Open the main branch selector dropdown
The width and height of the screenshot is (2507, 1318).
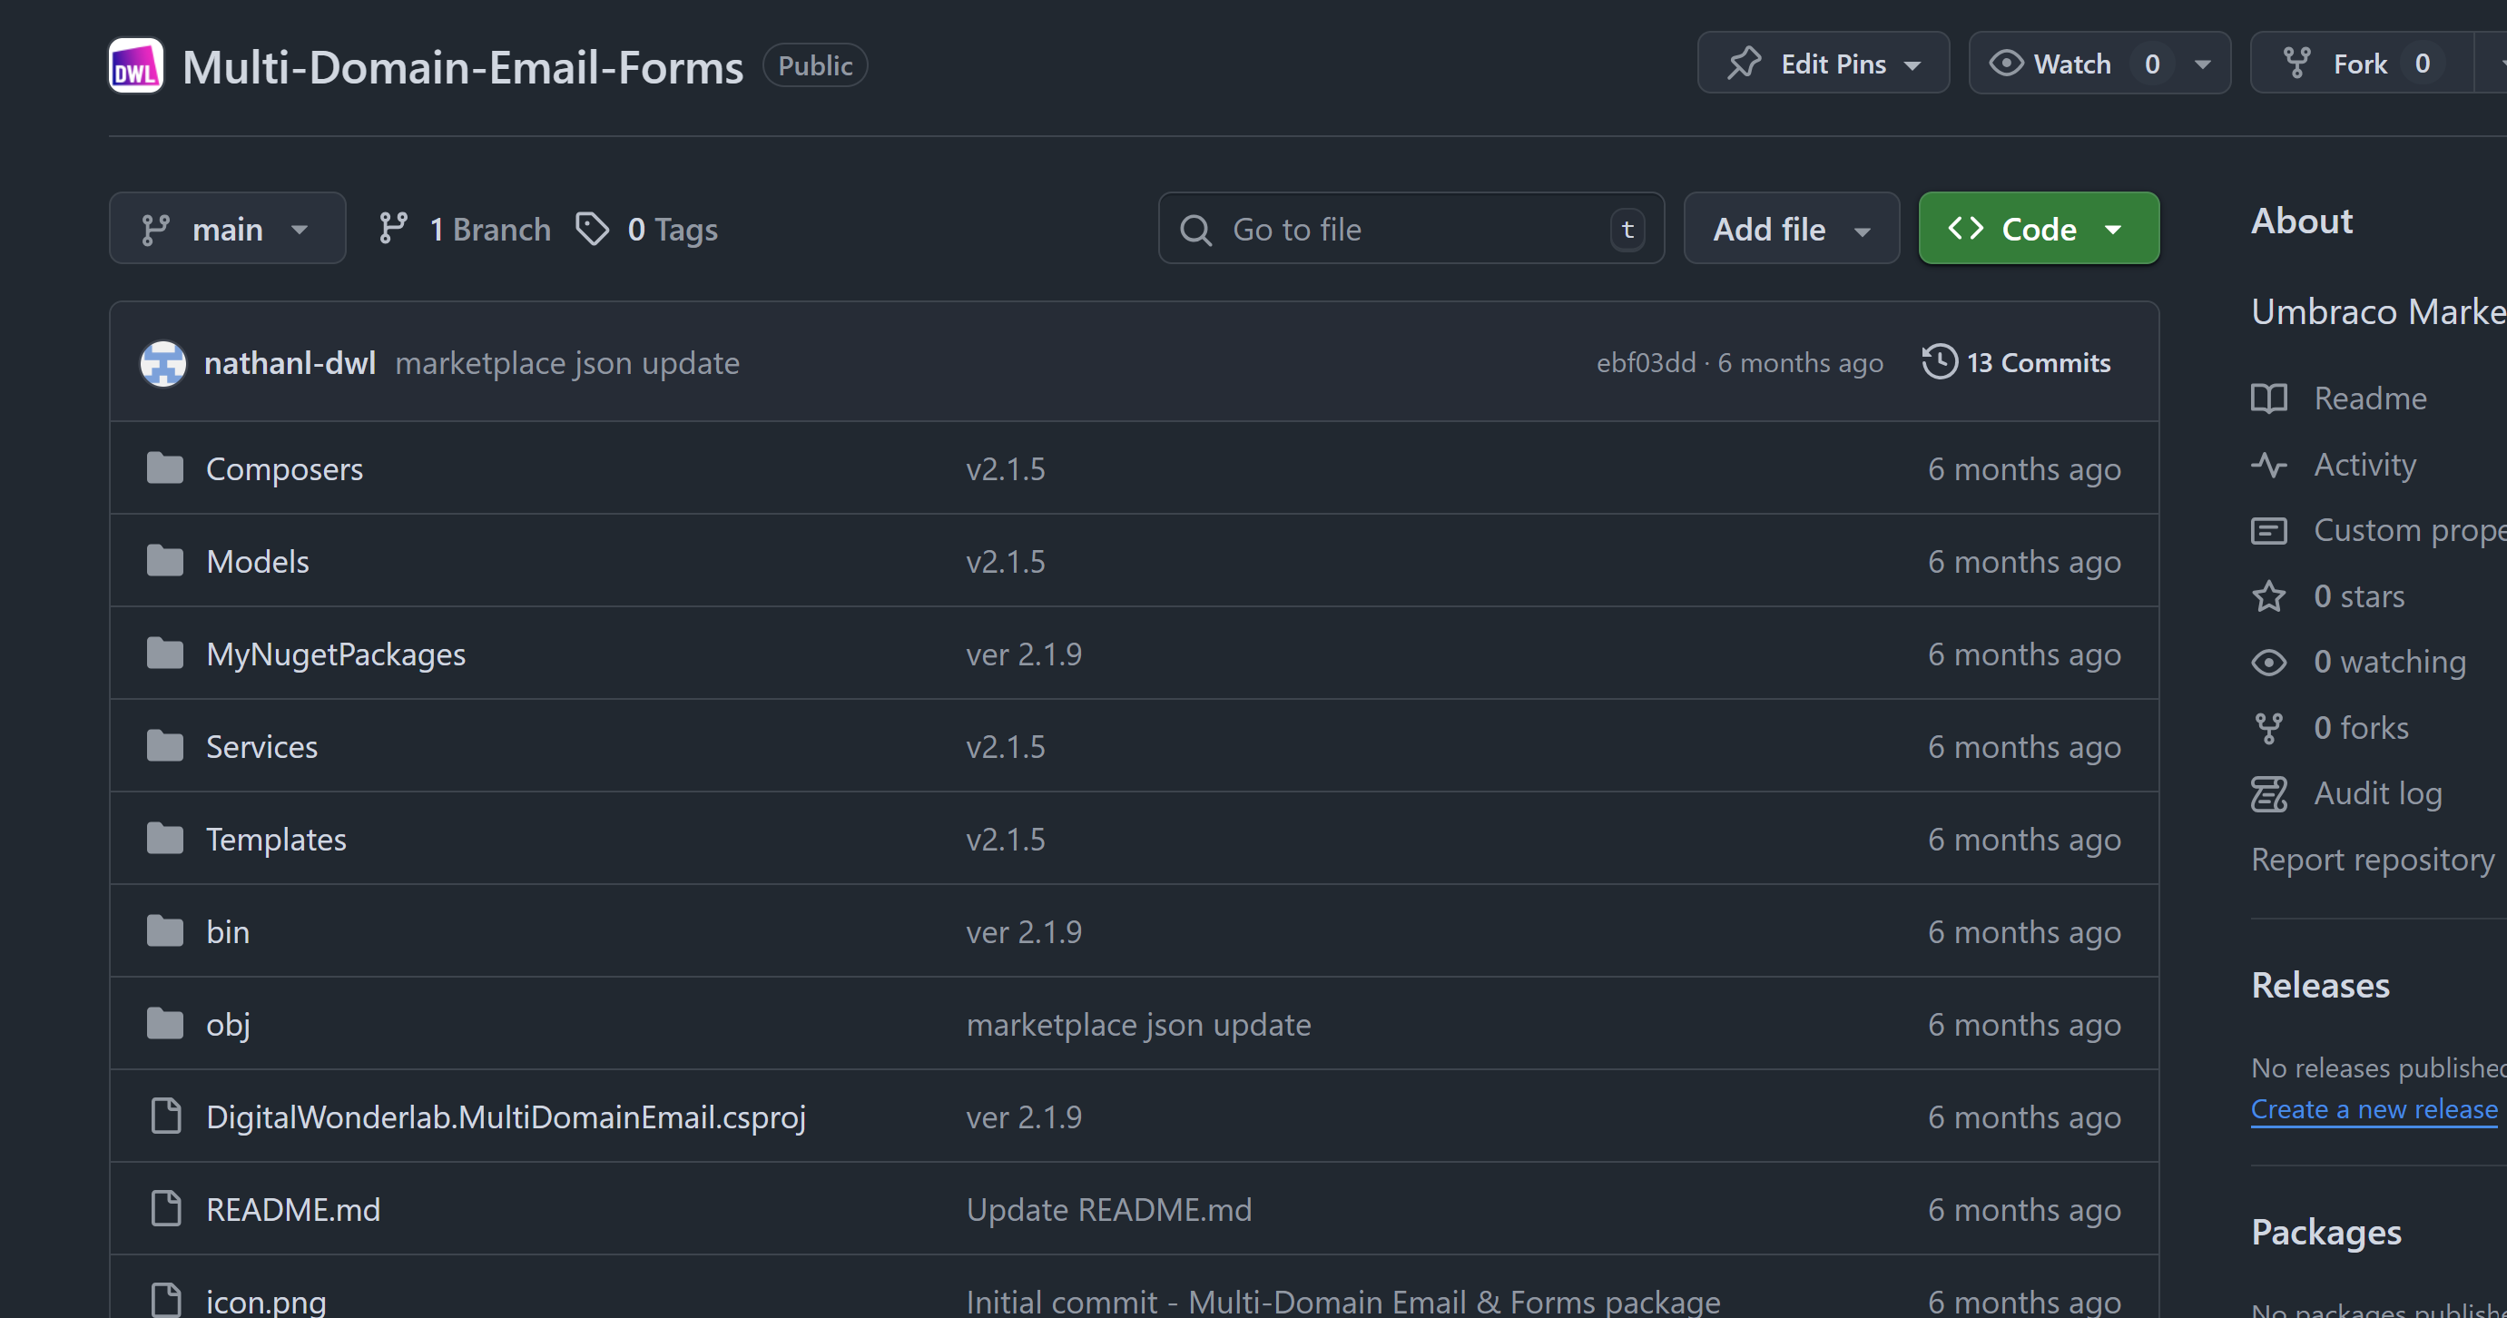227,230
